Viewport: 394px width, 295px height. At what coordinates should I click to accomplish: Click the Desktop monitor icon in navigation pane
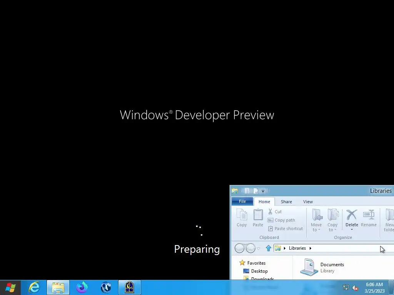pyautogui.click(x=246, y=271)
